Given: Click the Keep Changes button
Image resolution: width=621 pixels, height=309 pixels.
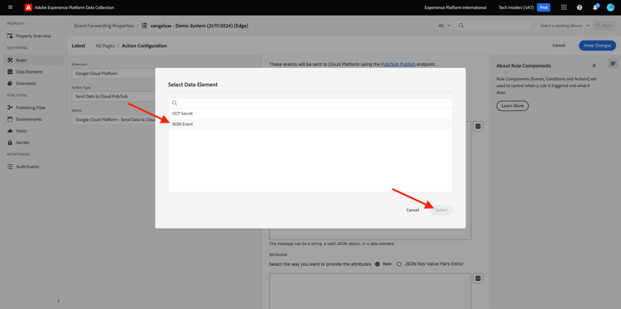Looking at the screenshot, I should click(597, 46).
